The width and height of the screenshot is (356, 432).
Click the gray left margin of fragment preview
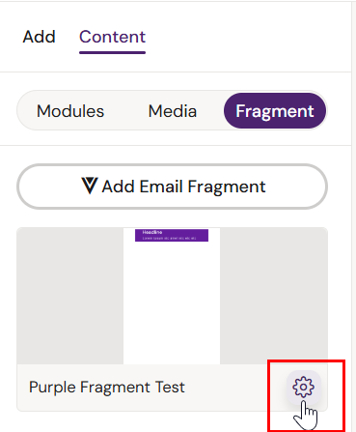click(x=70, y=296)
